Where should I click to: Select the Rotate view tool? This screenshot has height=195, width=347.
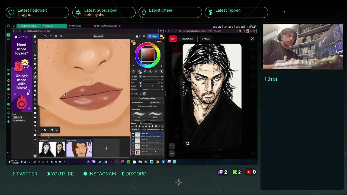35,126
